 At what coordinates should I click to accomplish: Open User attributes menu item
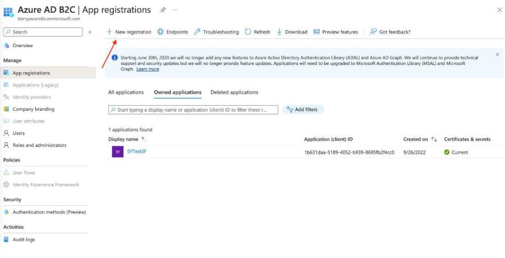point(29,121)
